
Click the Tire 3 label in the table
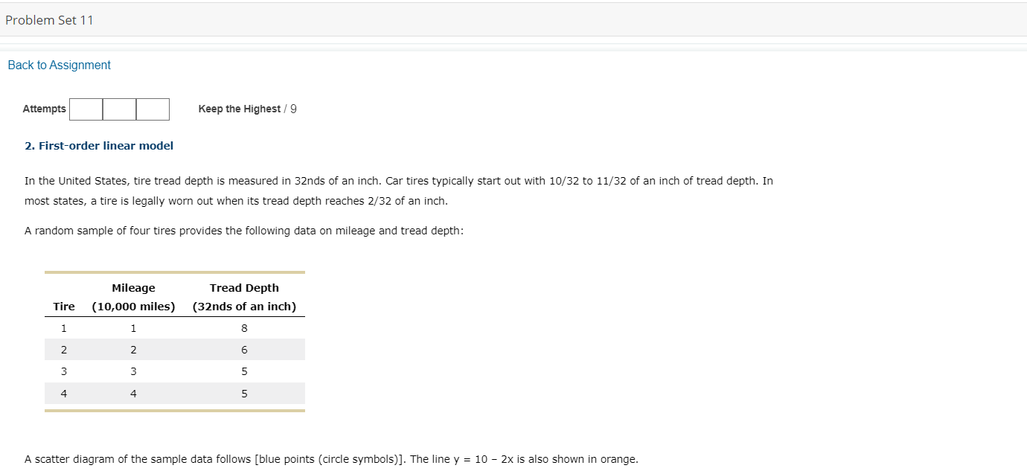point(63,371)
